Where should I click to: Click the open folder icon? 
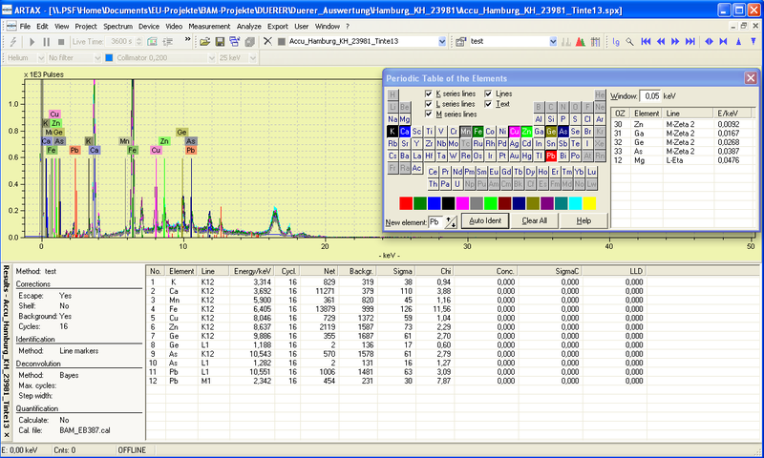click(205, 42)
